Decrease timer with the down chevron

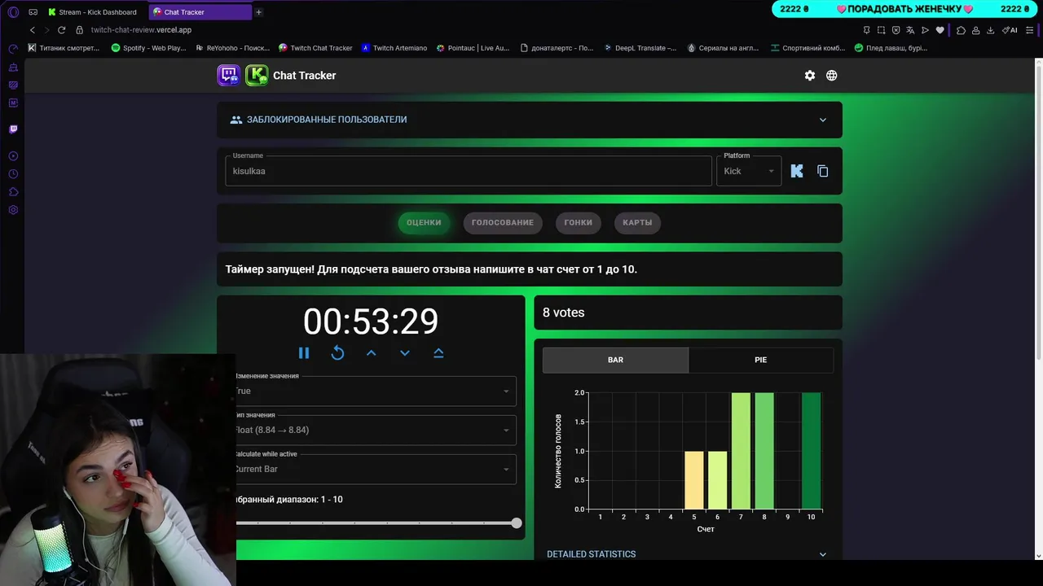(405, 352)
